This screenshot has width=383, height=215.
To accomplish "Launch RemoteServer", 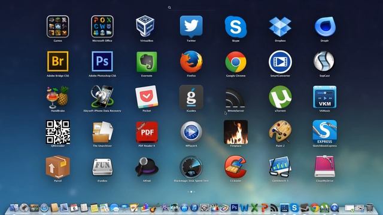I will coord(235,97).
